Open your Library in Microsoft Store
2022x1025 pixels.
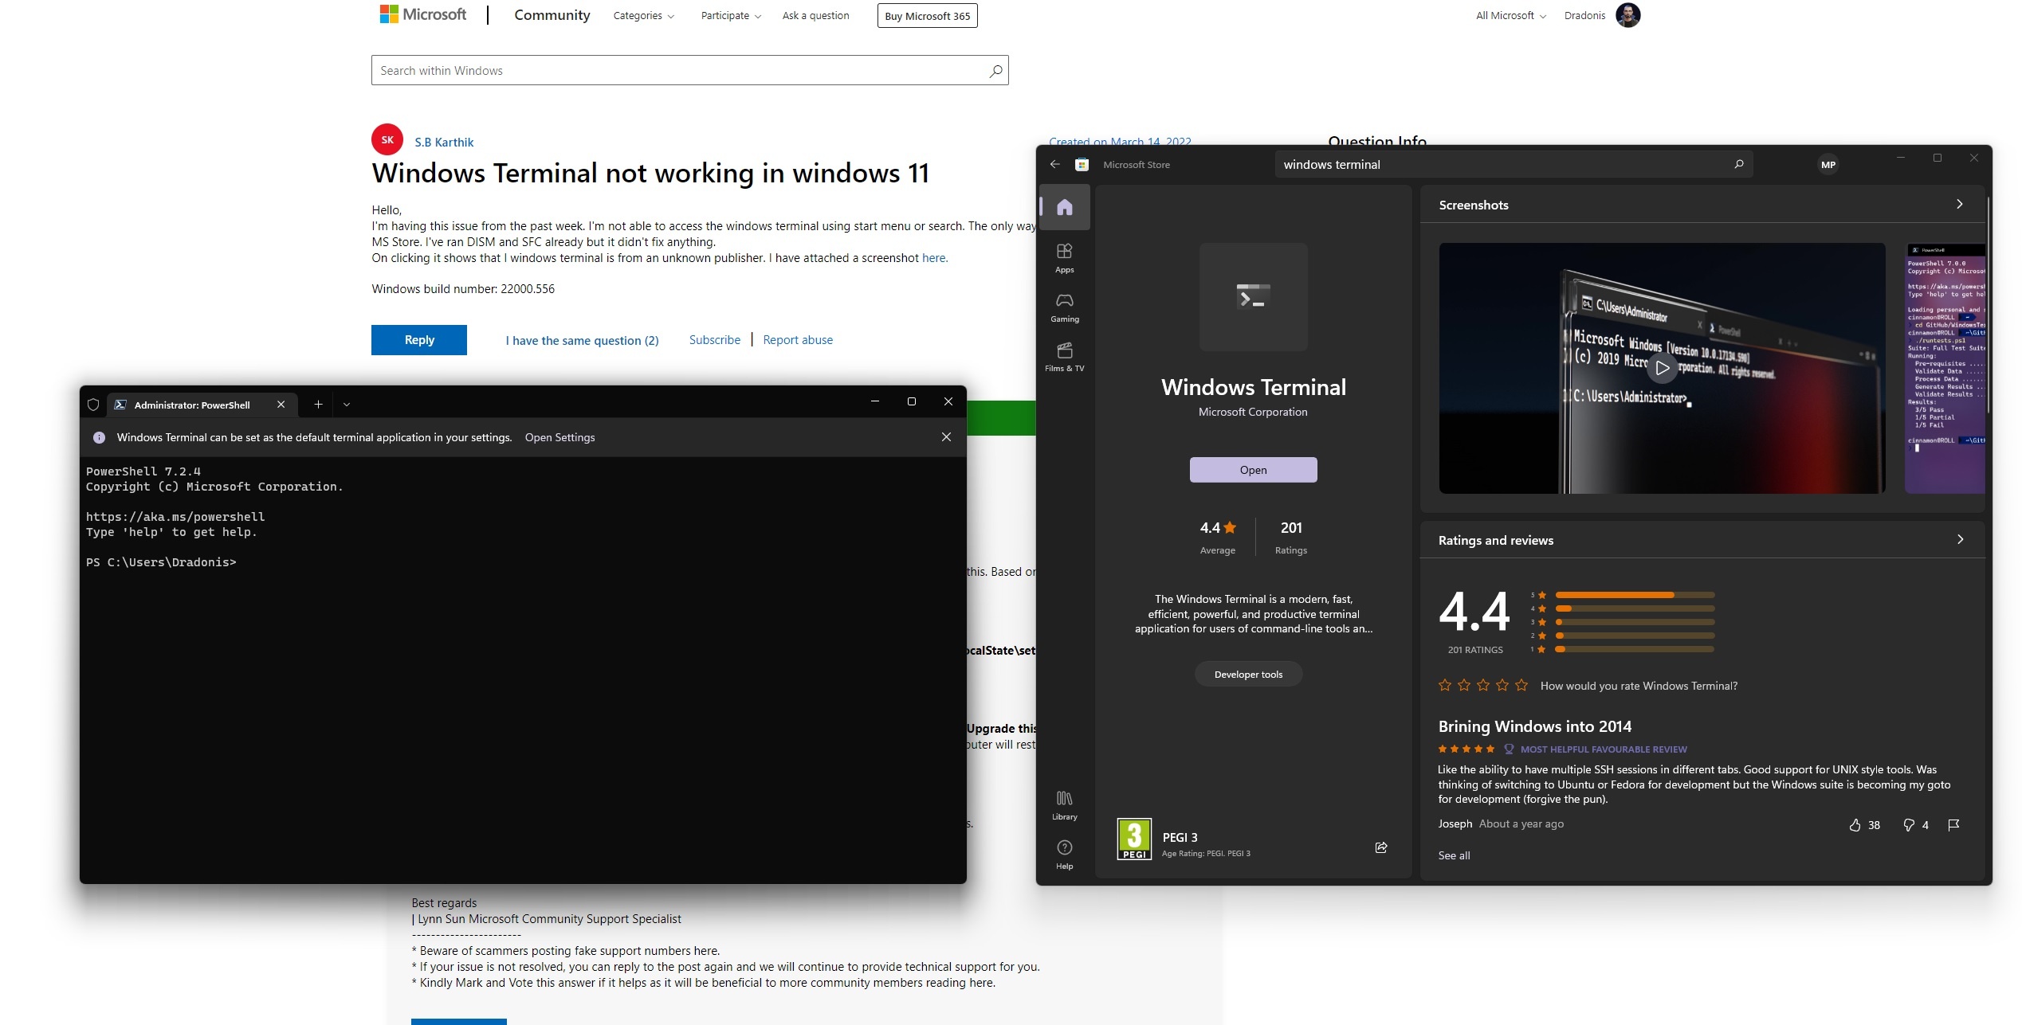pyautogui.click(x=1065, y=803)
